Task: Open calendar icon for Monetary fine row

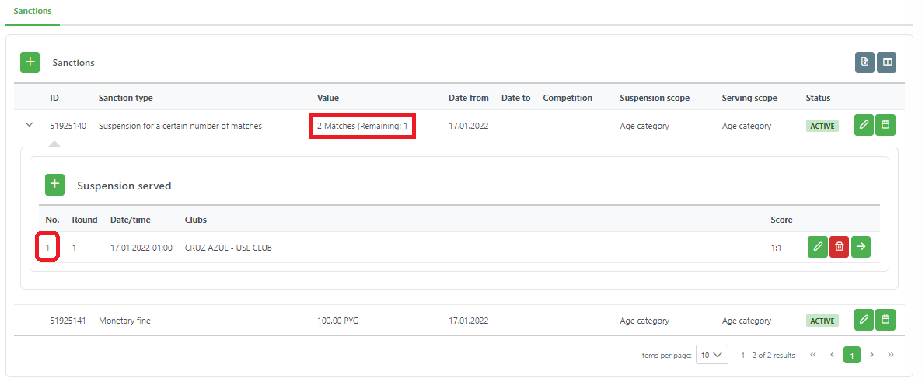Action: click(885, 320)
